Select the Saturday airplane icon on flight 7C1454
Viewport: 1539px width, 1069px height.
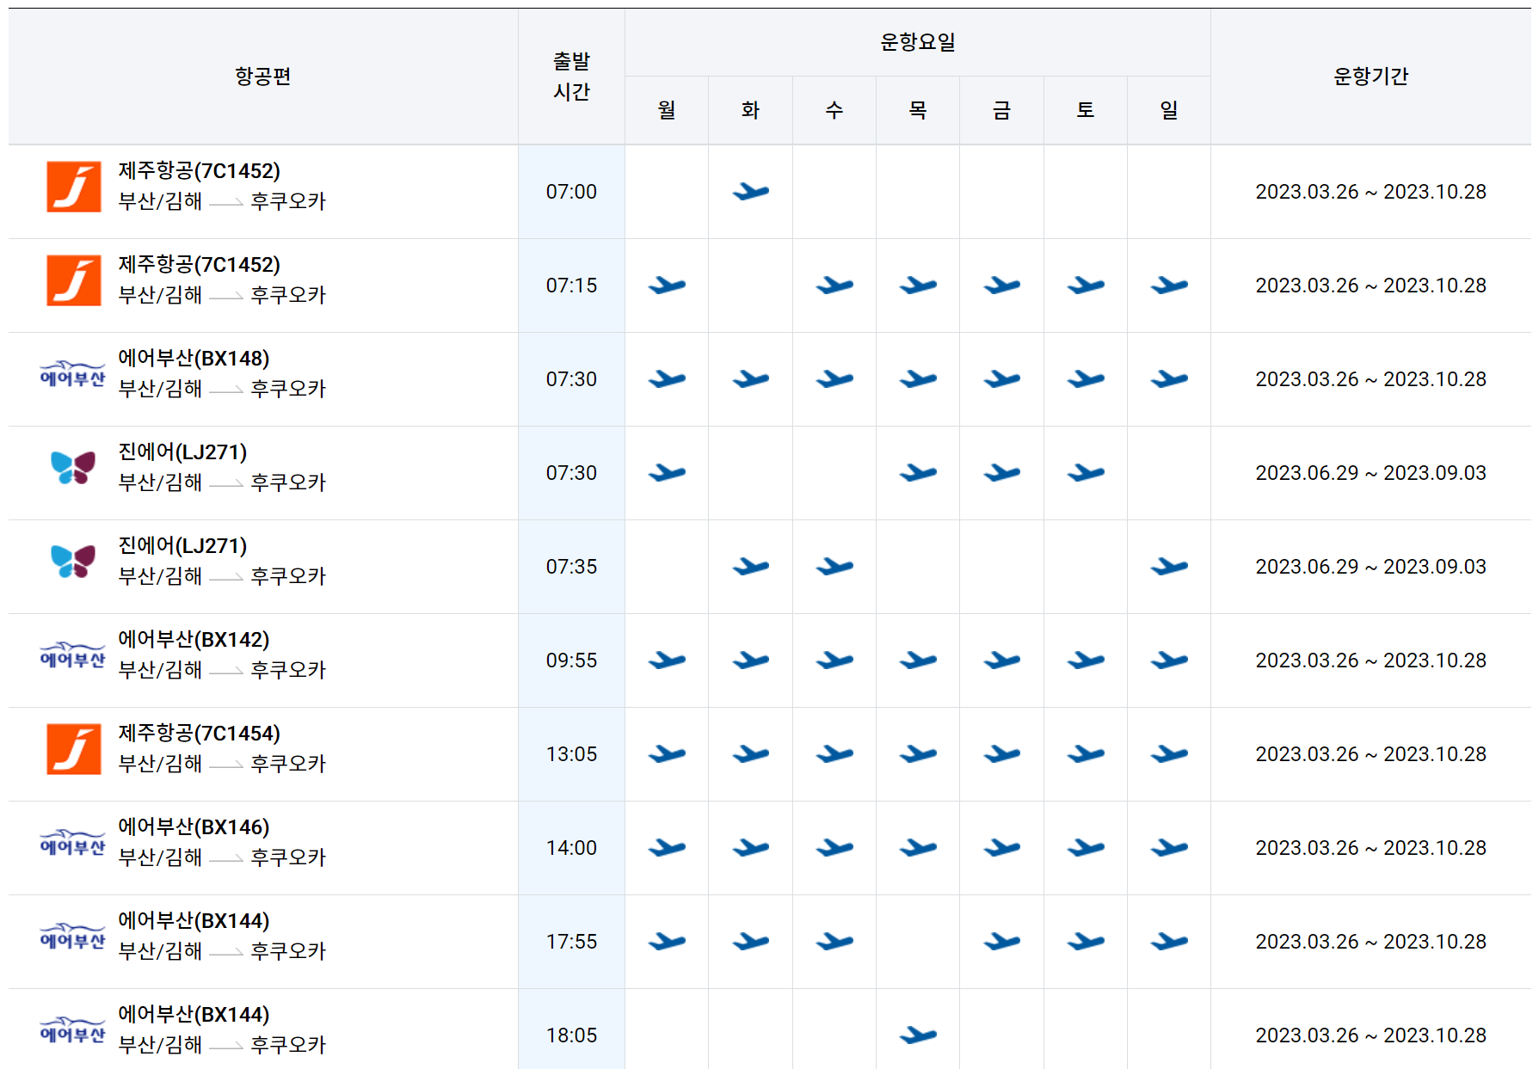[1085, 753]
